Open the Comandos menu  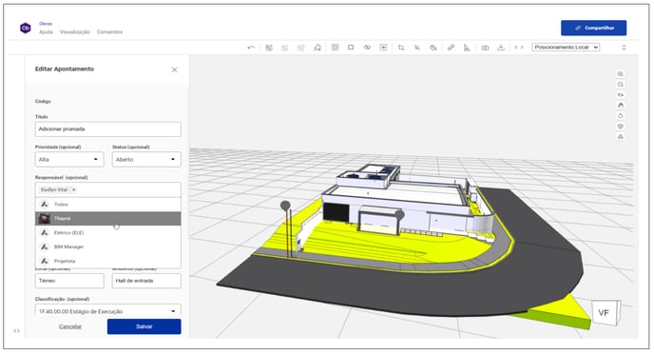click(x=109, y=31)
